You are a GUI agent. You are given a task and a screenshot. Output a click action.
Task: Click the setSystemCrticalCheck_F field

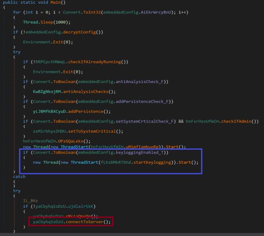pyautogui.click(x=145, y=121)
